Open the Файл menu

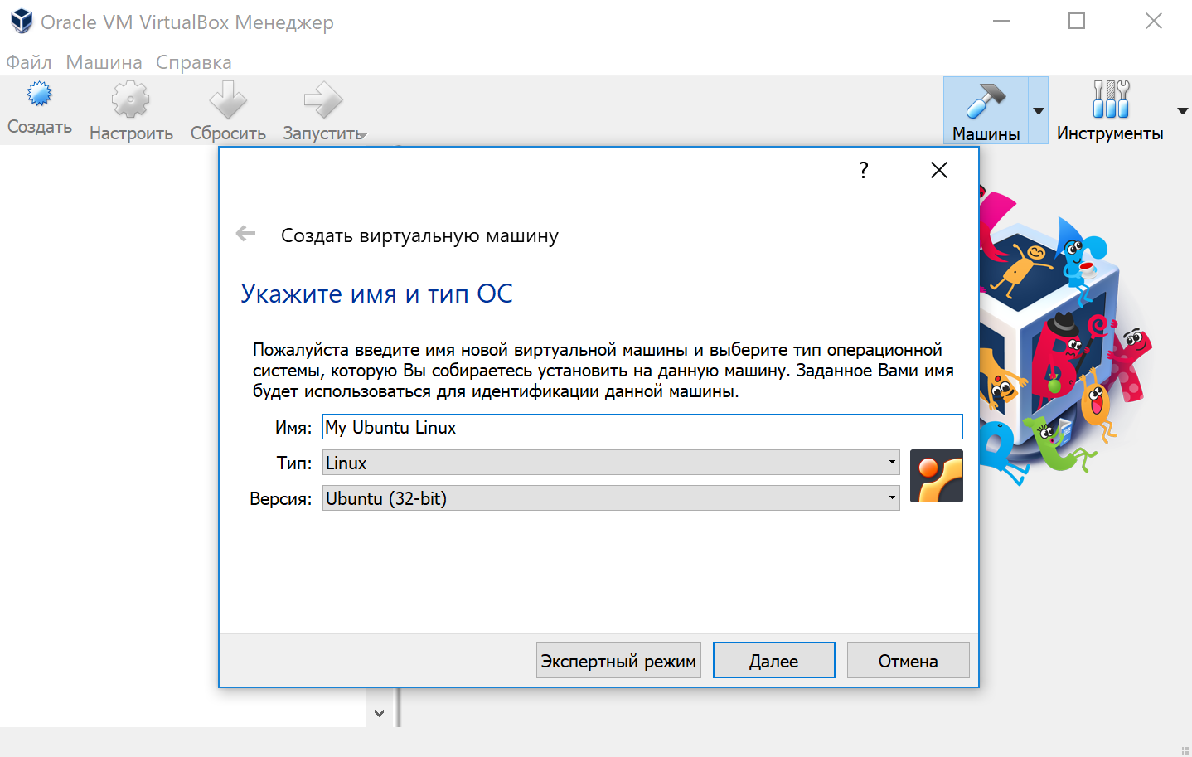point(27,61)
